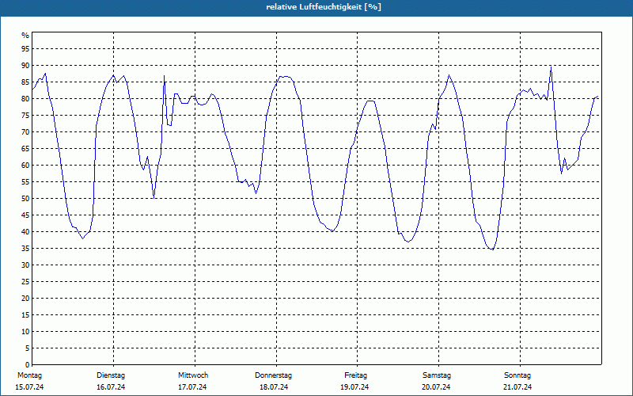Click the y-axis label 90
633x396 pixels.
tap(25, 66)
